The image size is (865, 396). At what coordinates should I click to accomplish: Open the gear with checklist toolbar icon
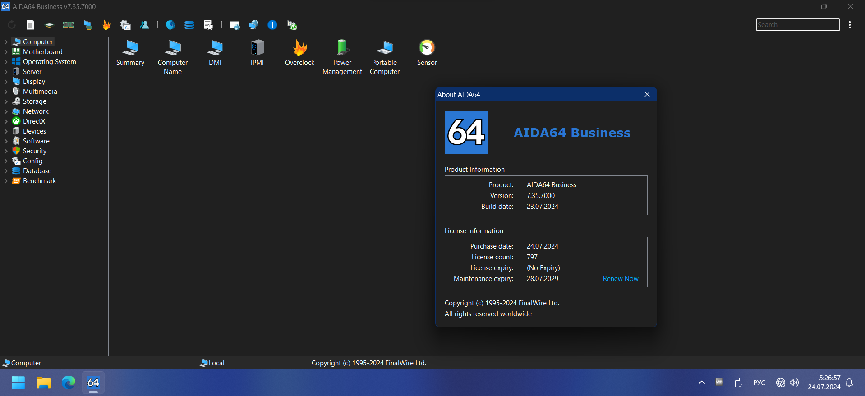coord(125,25)
